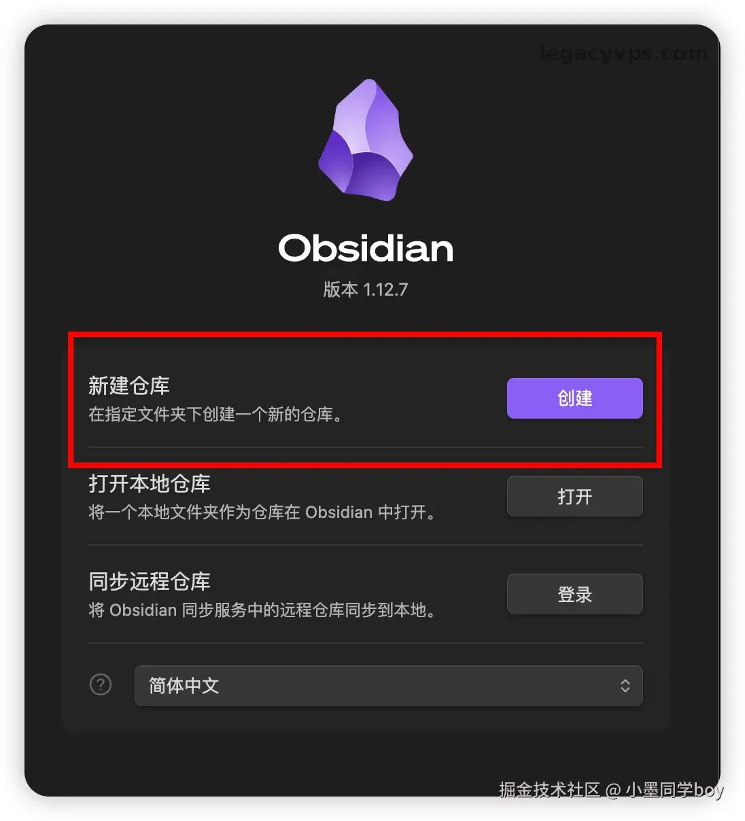Select the 新建仓库 heading
The height and width of the screenshot is (821, 745).
[x=129, y=385]
